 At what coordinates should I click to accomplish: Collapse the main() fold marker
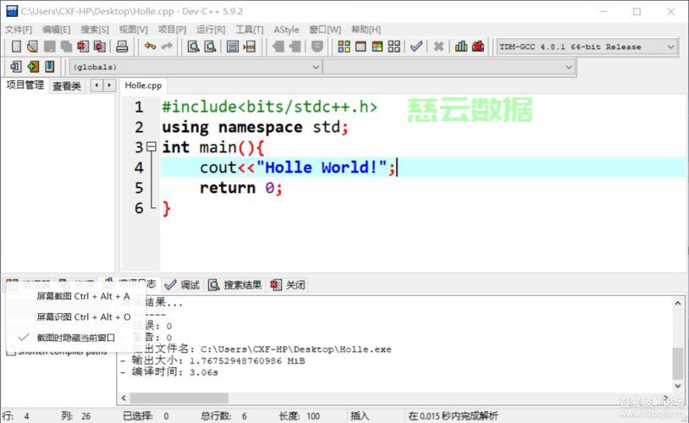(x=152, y=146)
